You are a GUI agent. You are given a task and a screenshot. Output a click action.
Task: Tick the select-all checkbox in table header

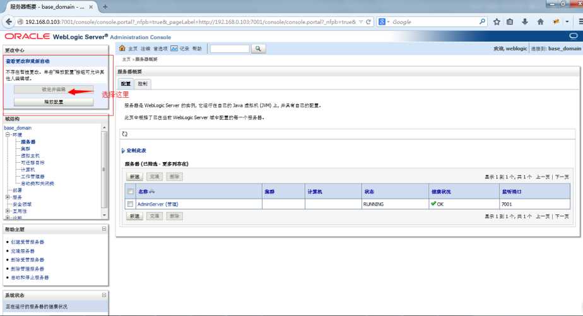coord(130,192)
